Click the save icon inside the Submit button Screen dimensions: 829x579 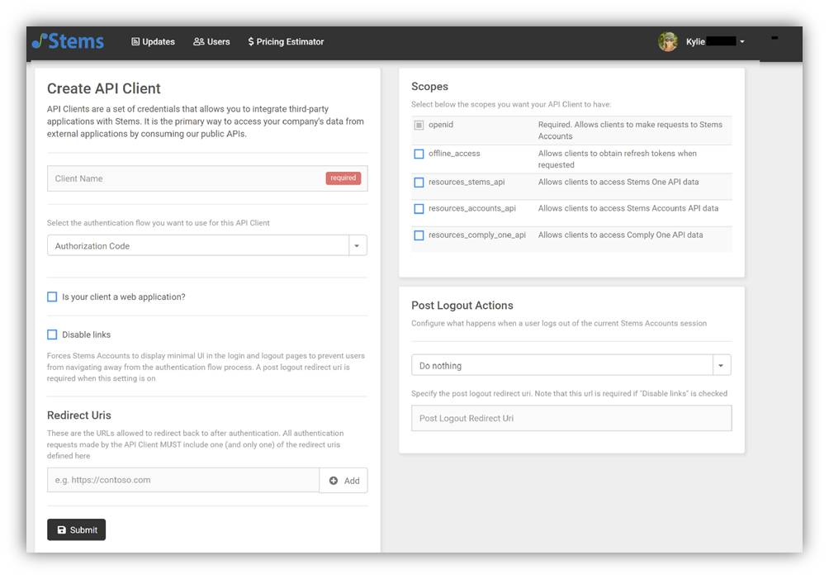pos(61,529)
